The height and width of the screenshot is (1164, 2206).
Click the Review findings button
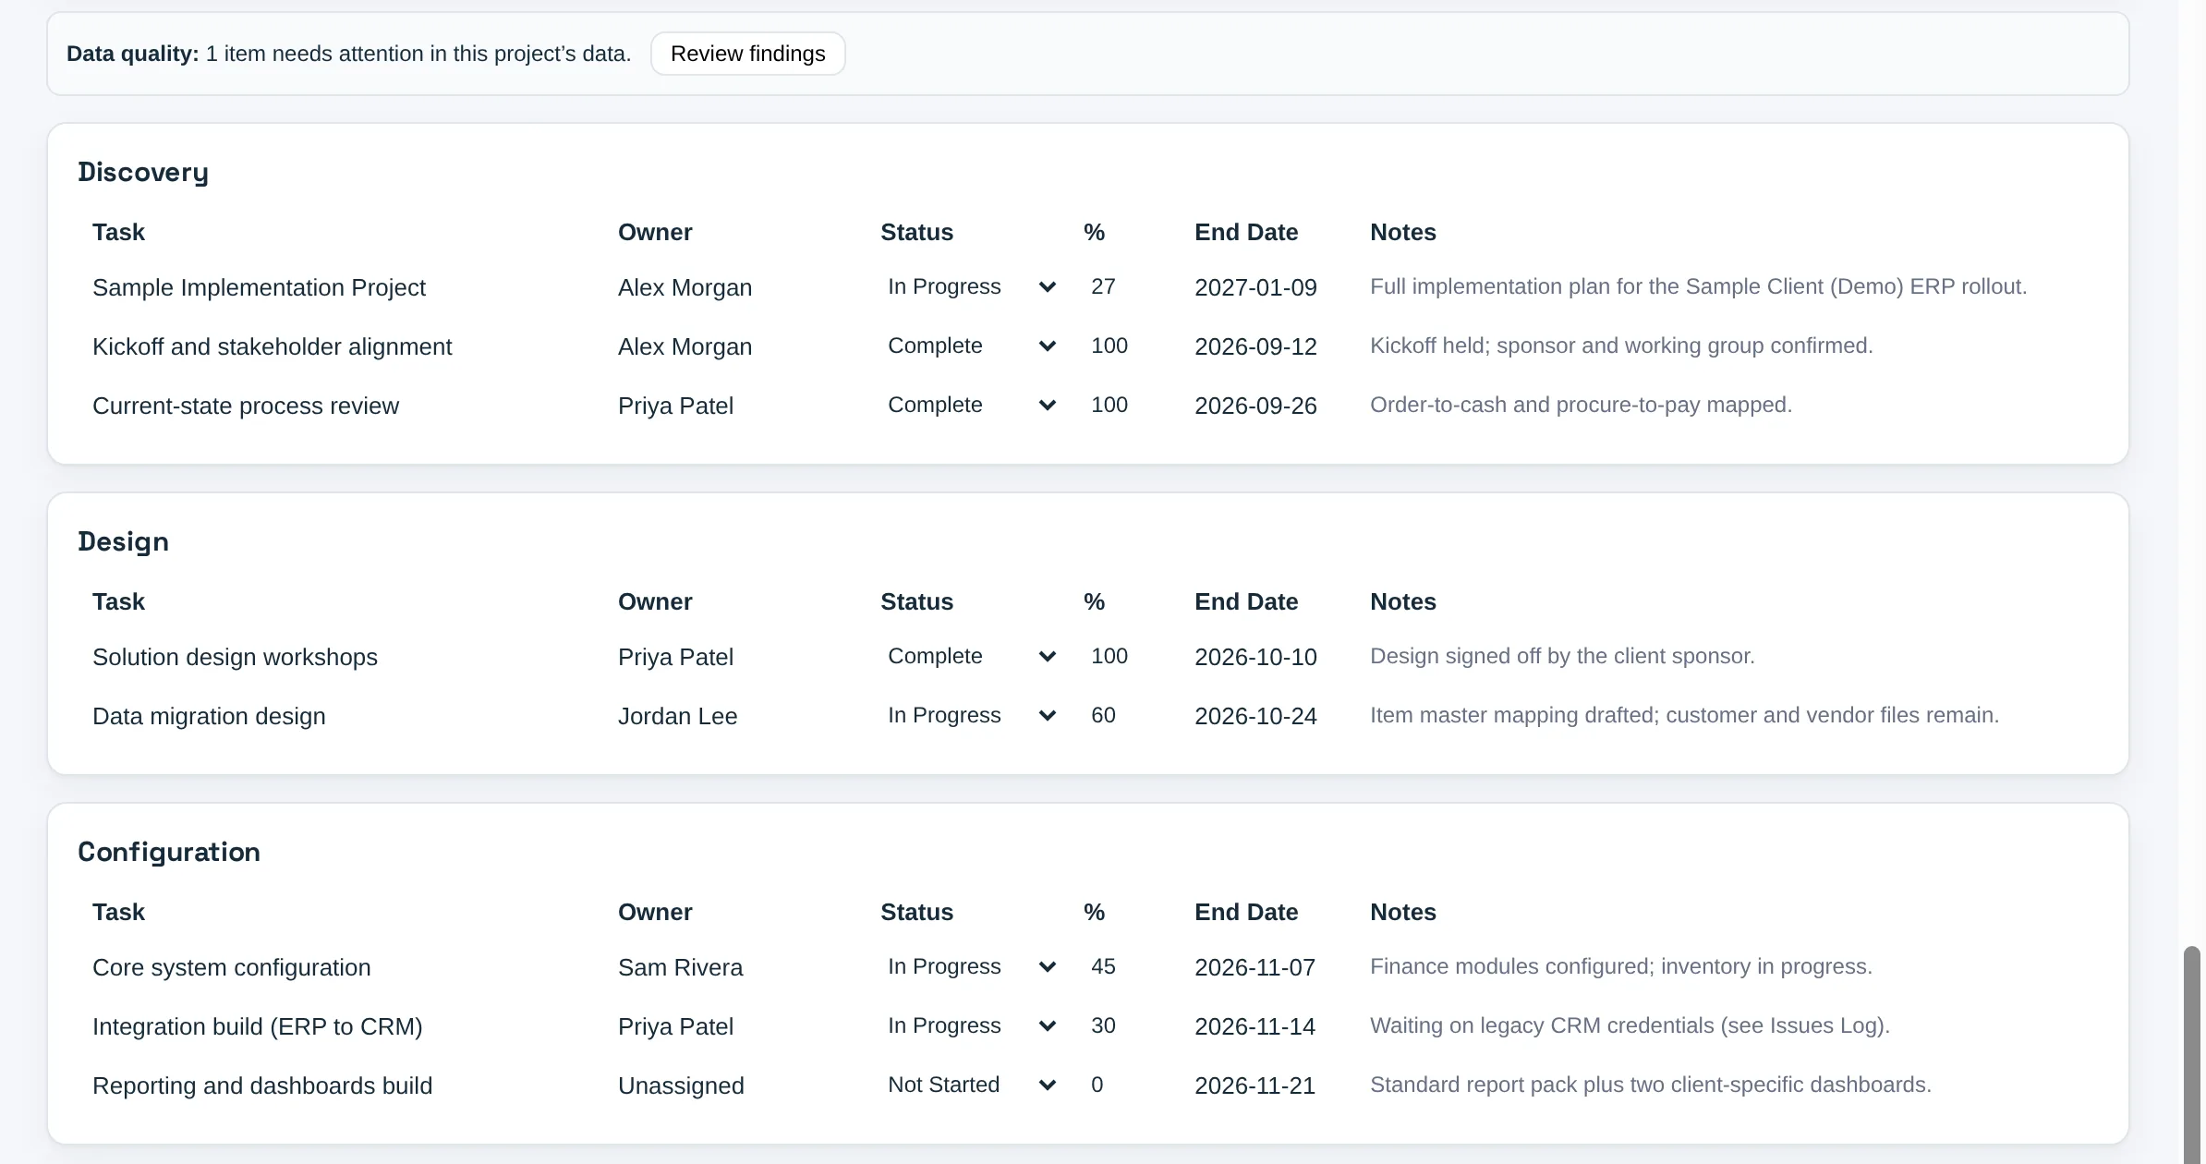pyautogui.click(x=747, y=54)
